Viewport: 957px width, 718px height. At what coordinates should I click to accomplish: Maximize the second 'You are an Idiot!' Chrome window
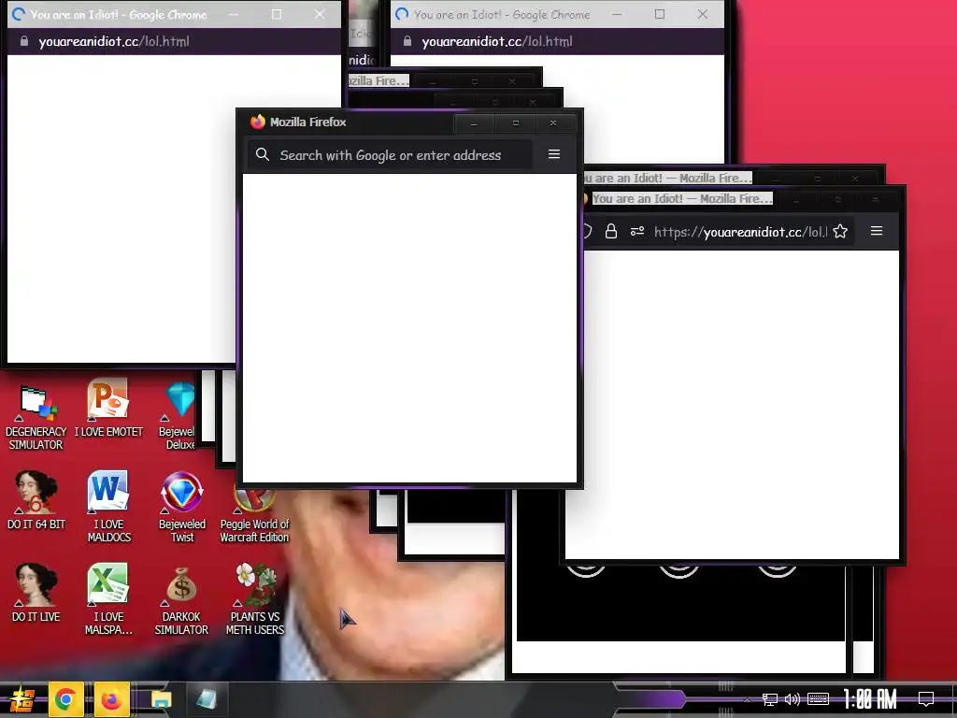pos(660,14)
